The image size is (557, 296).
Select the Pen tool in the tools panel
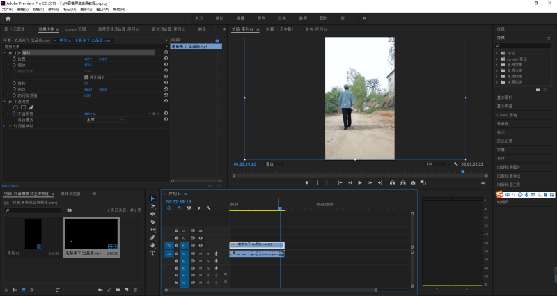pyautogui.click(x=152, y=237)
